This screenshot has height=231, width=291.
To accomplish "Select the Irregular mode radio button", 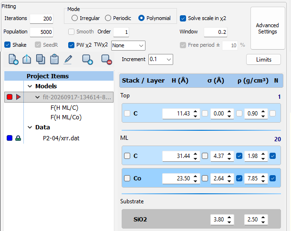I will 74,18.
